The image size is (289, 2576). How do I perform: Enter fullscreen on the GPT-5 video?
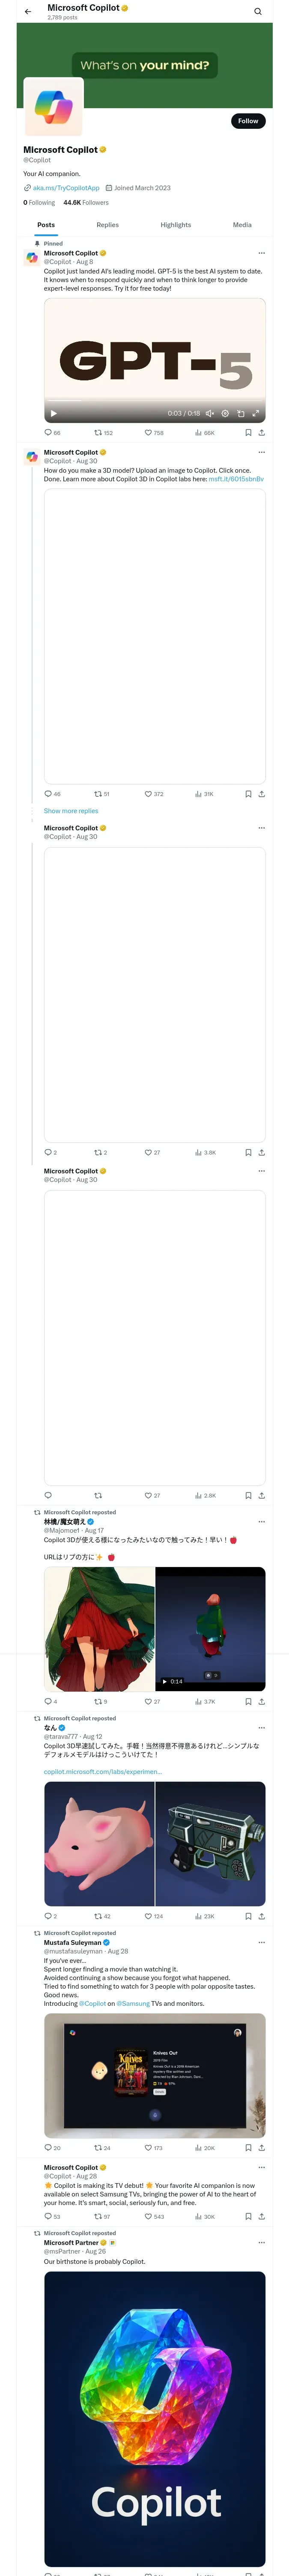pyautogui.click(x=256, y=413)
